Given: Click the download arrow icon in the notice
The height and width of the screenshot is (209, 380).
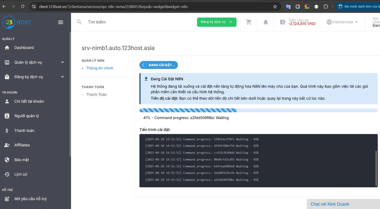Looking at the screenshot, I should click(146, 79).
